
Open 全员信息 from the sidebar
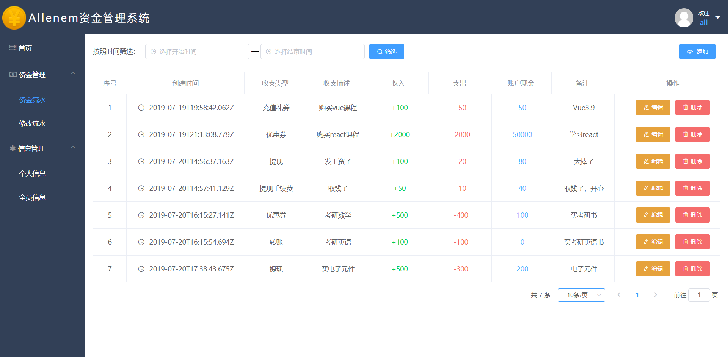pos(32,197)
